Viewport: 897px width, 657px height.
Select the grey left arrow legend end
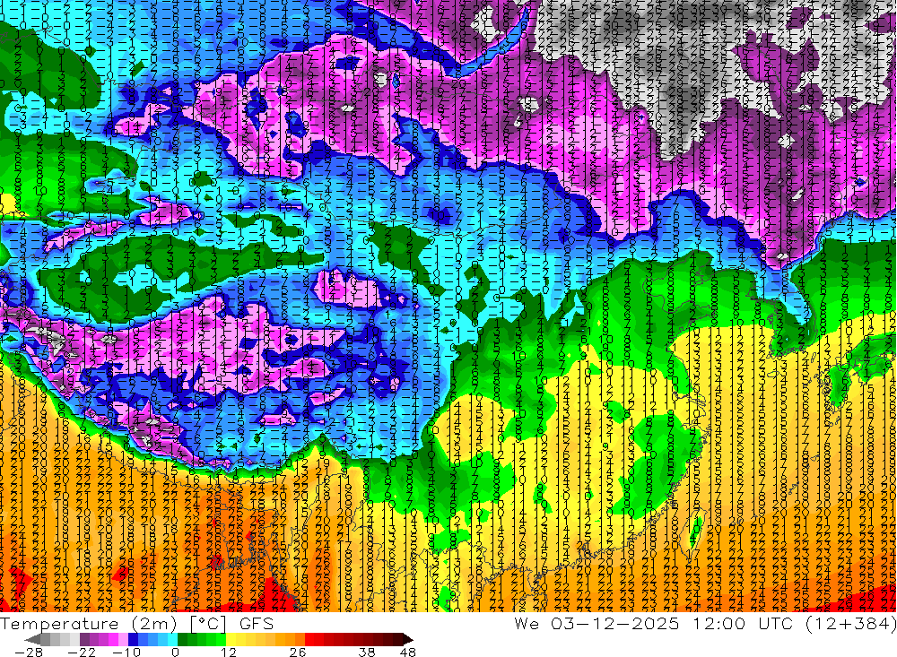coord(32,639)
